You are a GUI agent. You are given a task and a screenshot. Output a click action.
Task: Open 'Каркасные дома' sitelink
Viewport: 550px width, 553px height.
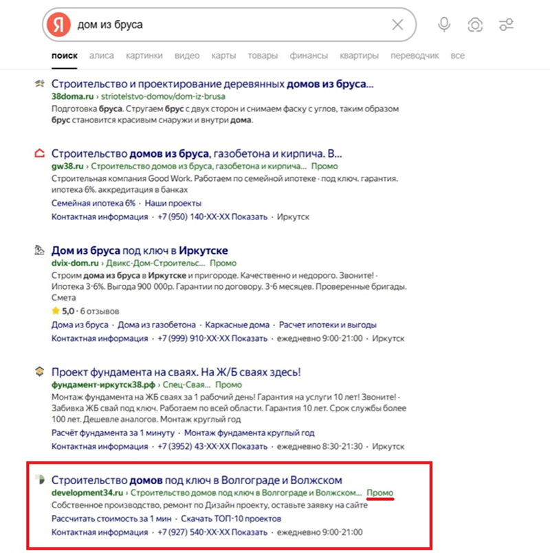point(237,325)
